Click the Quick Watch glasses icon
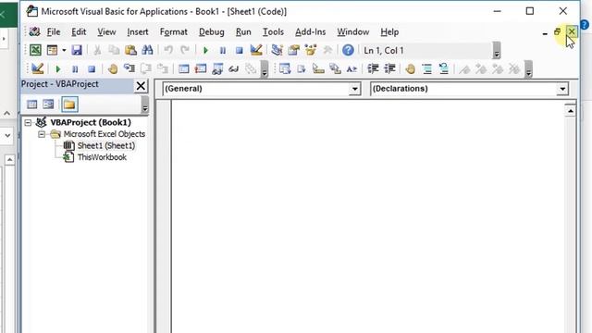 (234, 68)
